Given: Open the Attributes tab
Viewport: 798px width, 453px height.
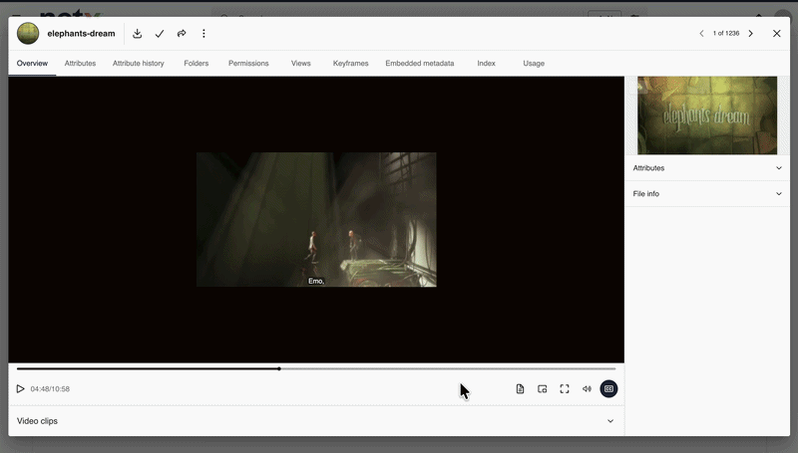Looking at the screenshot, I should pyautogui.click(x=80, y=64).
